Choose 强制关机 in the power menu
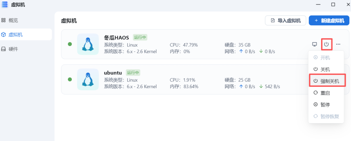The height and width of the screenshot is (141, 351). pos(326,81)
